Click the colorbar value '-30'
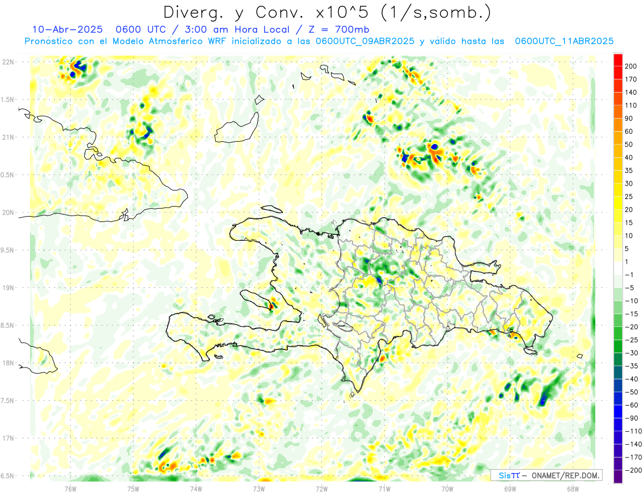Viewport: 643px width, 496px height. click(x=631, y=353)
